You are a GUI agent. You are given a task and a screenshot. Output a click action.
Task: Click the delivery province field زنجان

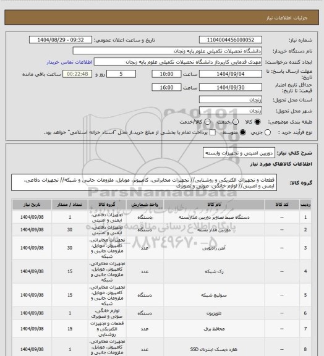[231, 100]
